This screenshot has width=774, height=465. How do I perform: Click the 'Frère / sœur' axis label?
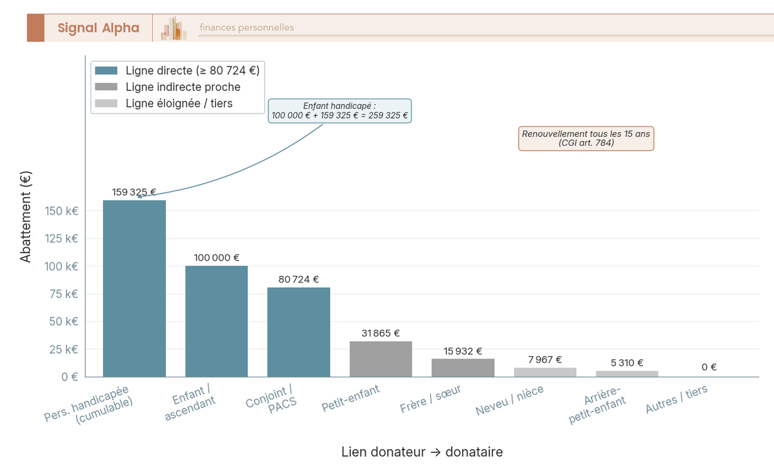tap(430, 399)
